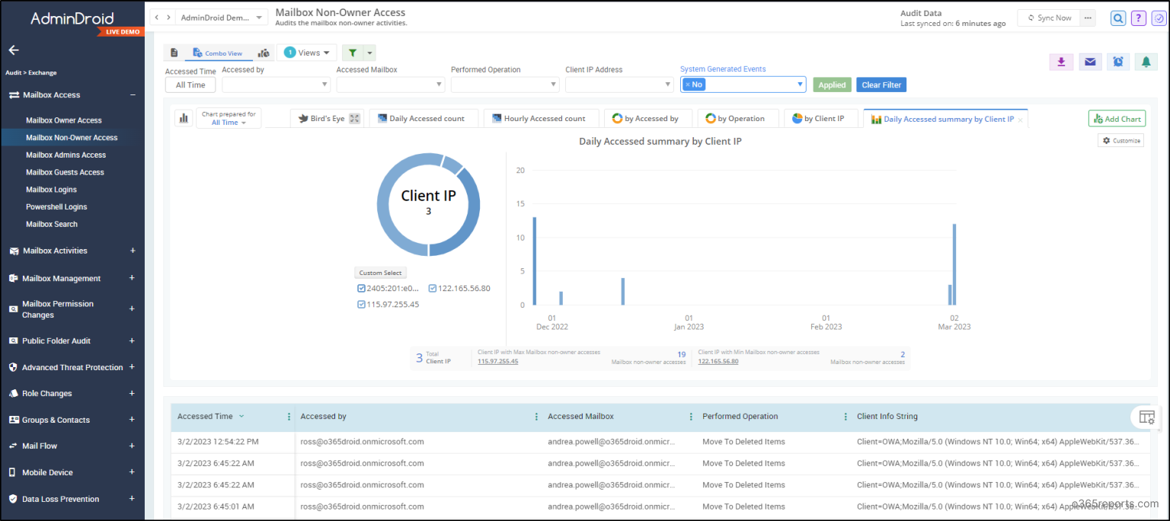Collapse the Mailbox Access section

pyautogui.click(x=133, y=95)
